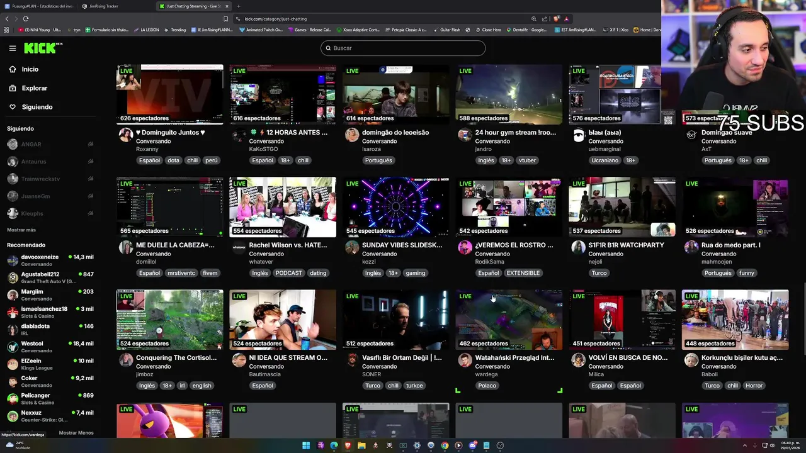
Task: Open Rachel Wilson vs. HATE stream thumbnail
Action: tap(283, 207)
